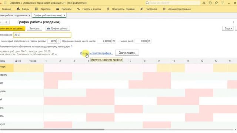Click the day 7 column header
This screenshot has height=133, width=237.
coord(136,61)
